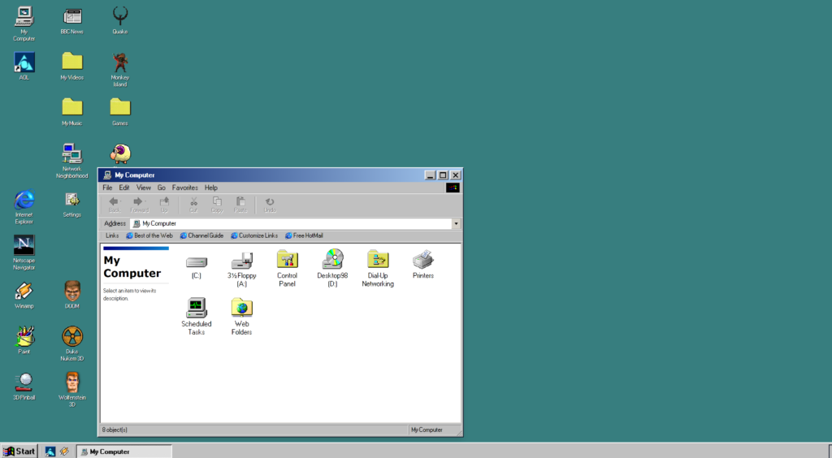Click the 8 object(s) status bar text
This screenshot has height=458, width=832.
(115, 430)
